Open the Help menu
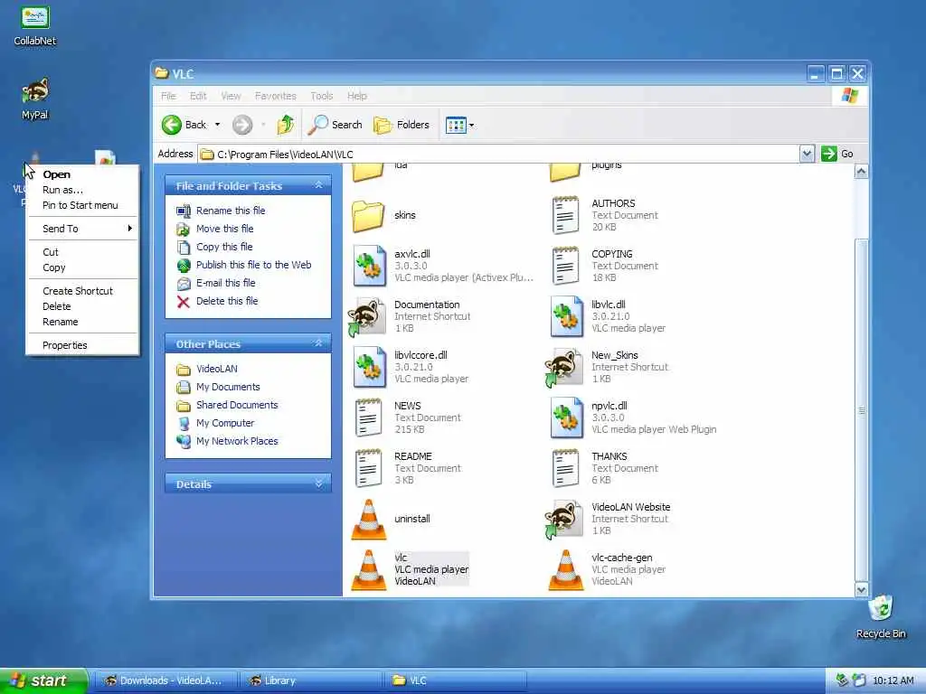This screenshot has height=694, width=926. pos(356,96)
